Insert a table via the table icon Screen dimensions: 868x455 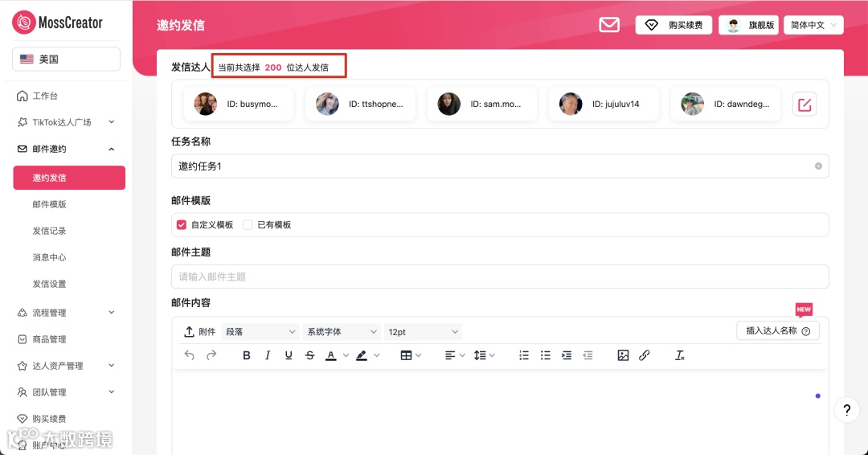click(406, 355)
